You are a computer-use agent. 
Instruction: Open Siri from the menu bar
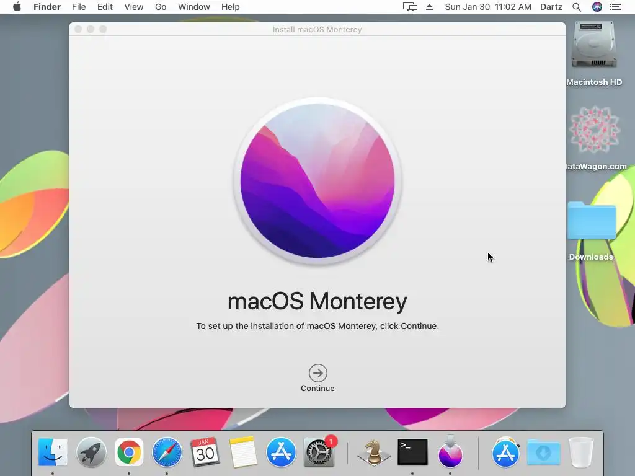tap(597, 7)
